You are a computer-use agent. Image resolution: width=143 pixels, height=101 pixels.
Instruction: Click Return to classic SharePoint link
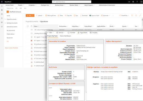coord(11,48)
